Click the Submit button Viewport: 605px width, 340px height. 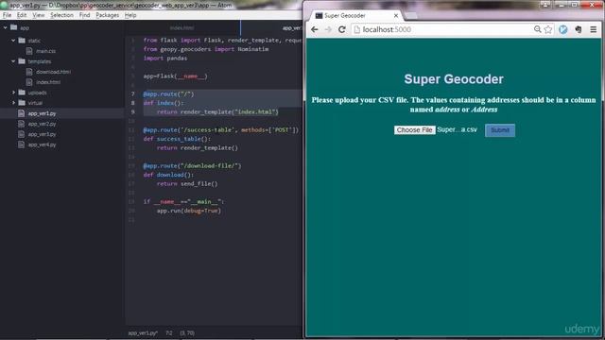click(500, 130)
